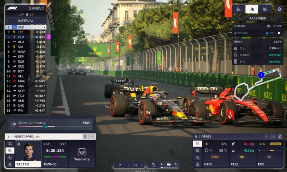Click the play button in playback controls
Viewport: 287px width, 172px height.
[120, 165]
